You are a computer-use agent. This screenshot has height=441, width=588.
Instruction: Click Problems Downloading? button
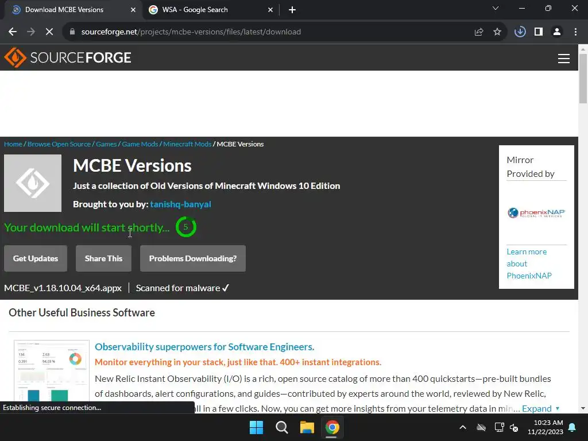tap(193, 258)
